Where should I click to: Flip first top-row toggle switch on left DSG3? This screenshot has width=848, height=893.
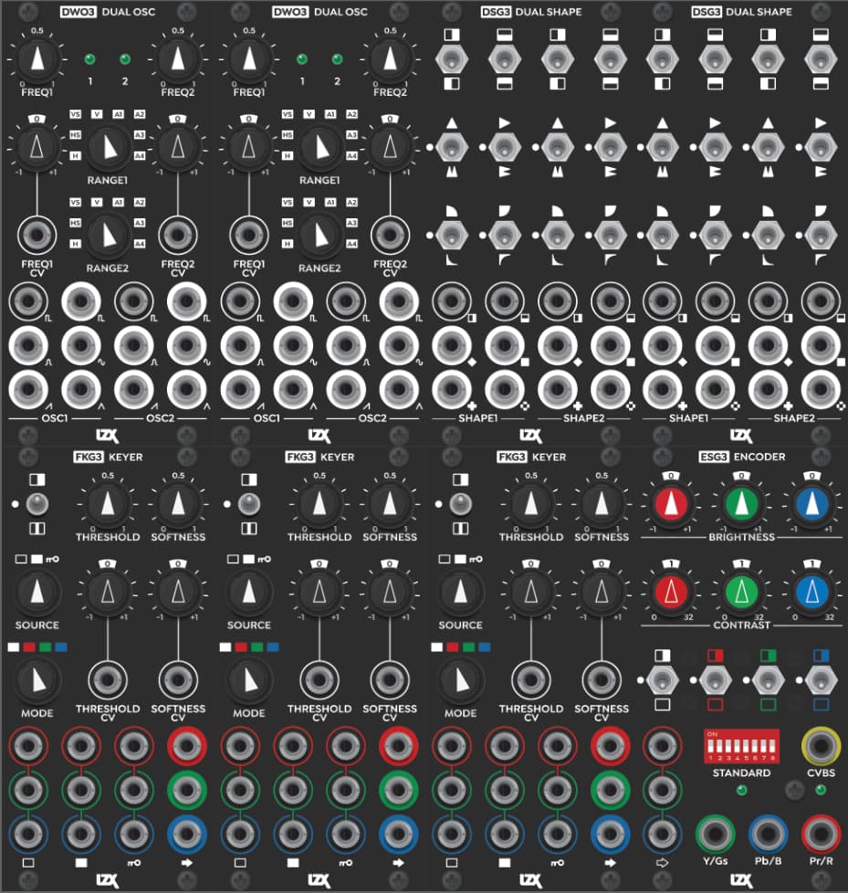click(x=452, y=59)
